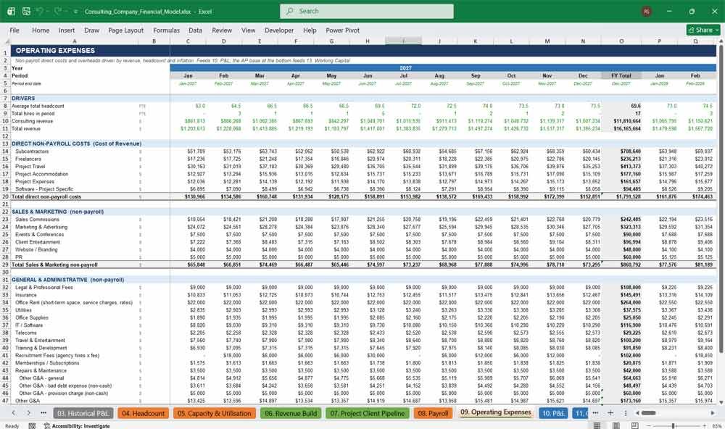Screen dimensions: 725x429
Task: Select column O header
Action: coord(621,41)
